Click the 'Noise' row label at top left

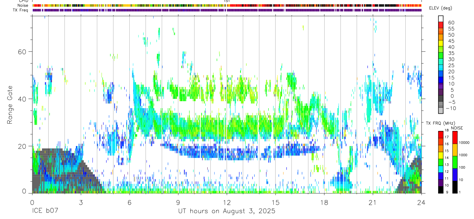pyautogui.click(x=23, y=5)
